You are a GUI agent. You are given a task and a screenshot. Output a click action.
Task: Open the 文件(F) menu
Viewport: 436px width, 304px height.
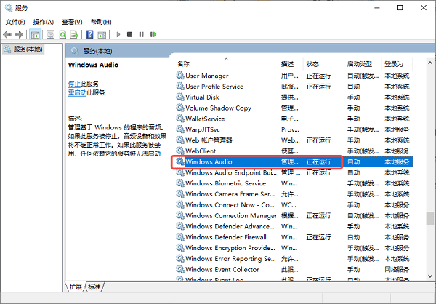[16, 22]
